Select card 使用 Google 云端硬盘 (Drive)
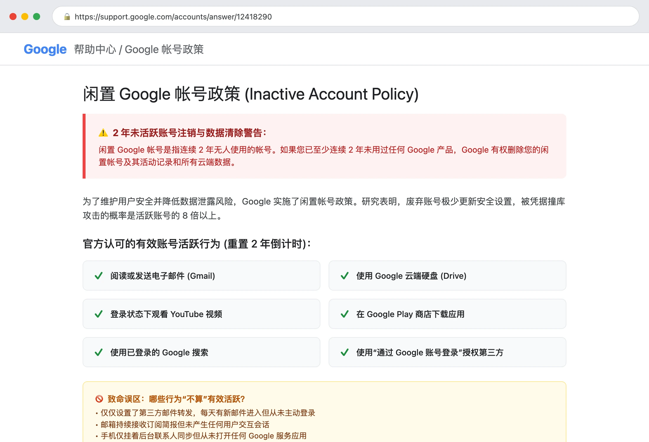Viewport: 649px width, 442px height. [448, 276]
